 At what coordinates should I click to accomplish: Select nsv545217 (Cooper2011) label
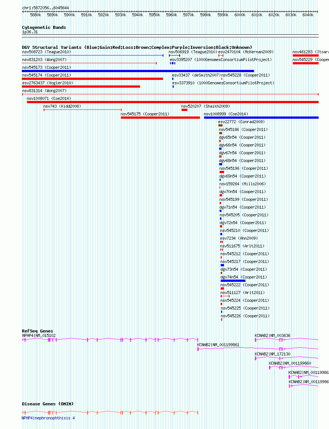click(245, 261)
